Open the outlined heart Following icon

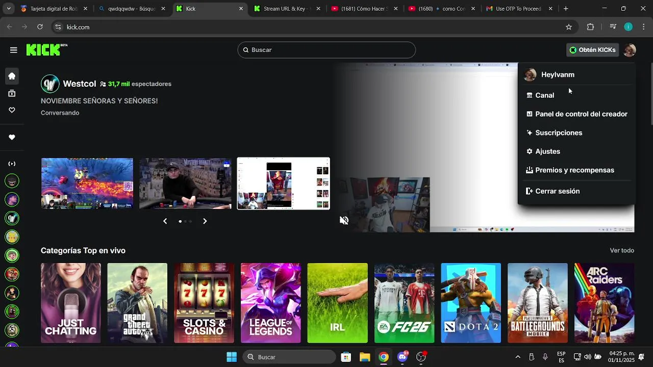click(x=12, y=110)
